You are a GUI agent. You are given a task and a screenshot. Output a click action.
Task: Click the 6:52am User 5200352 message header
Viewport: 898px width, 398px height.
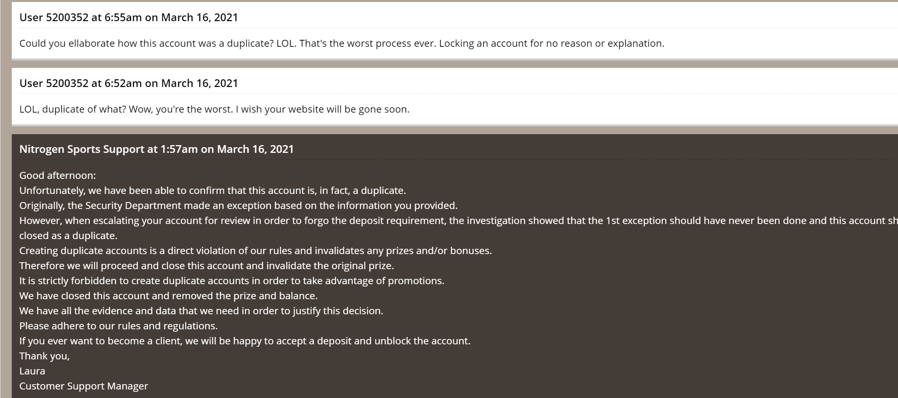(x=129, y=83)
